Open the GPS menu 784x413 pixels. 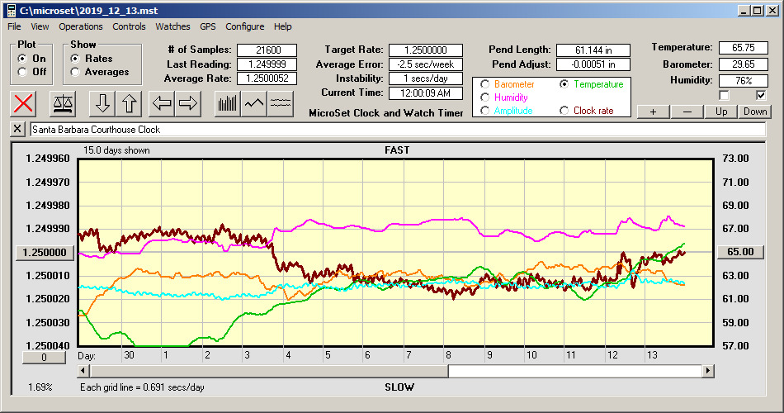207,26
